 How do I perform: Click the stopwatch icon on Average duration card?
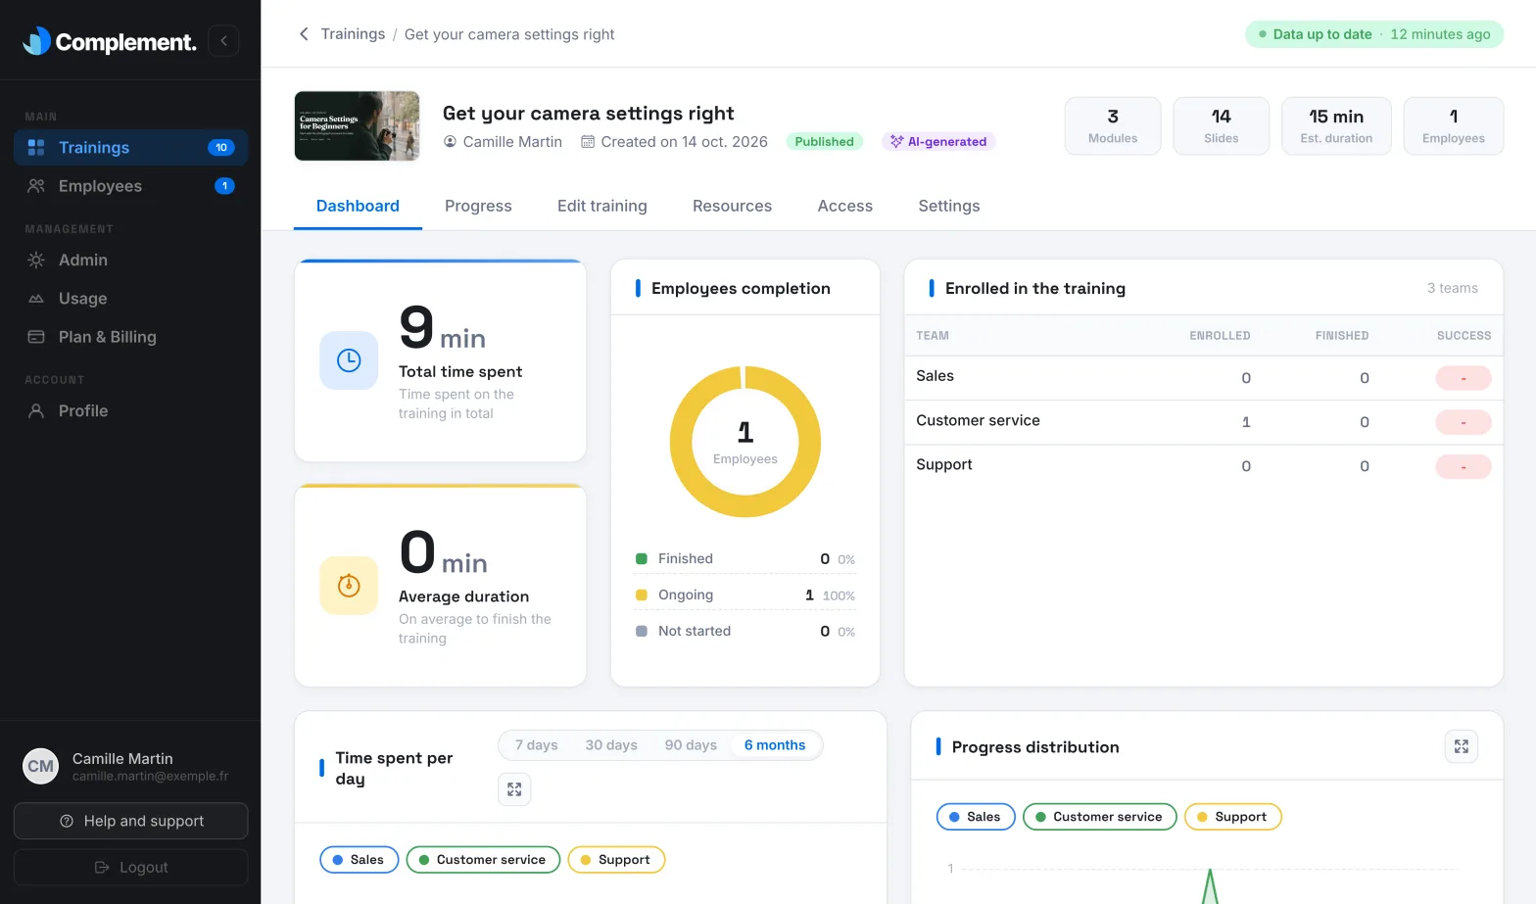pyautogui.click(x=349, y=586)
